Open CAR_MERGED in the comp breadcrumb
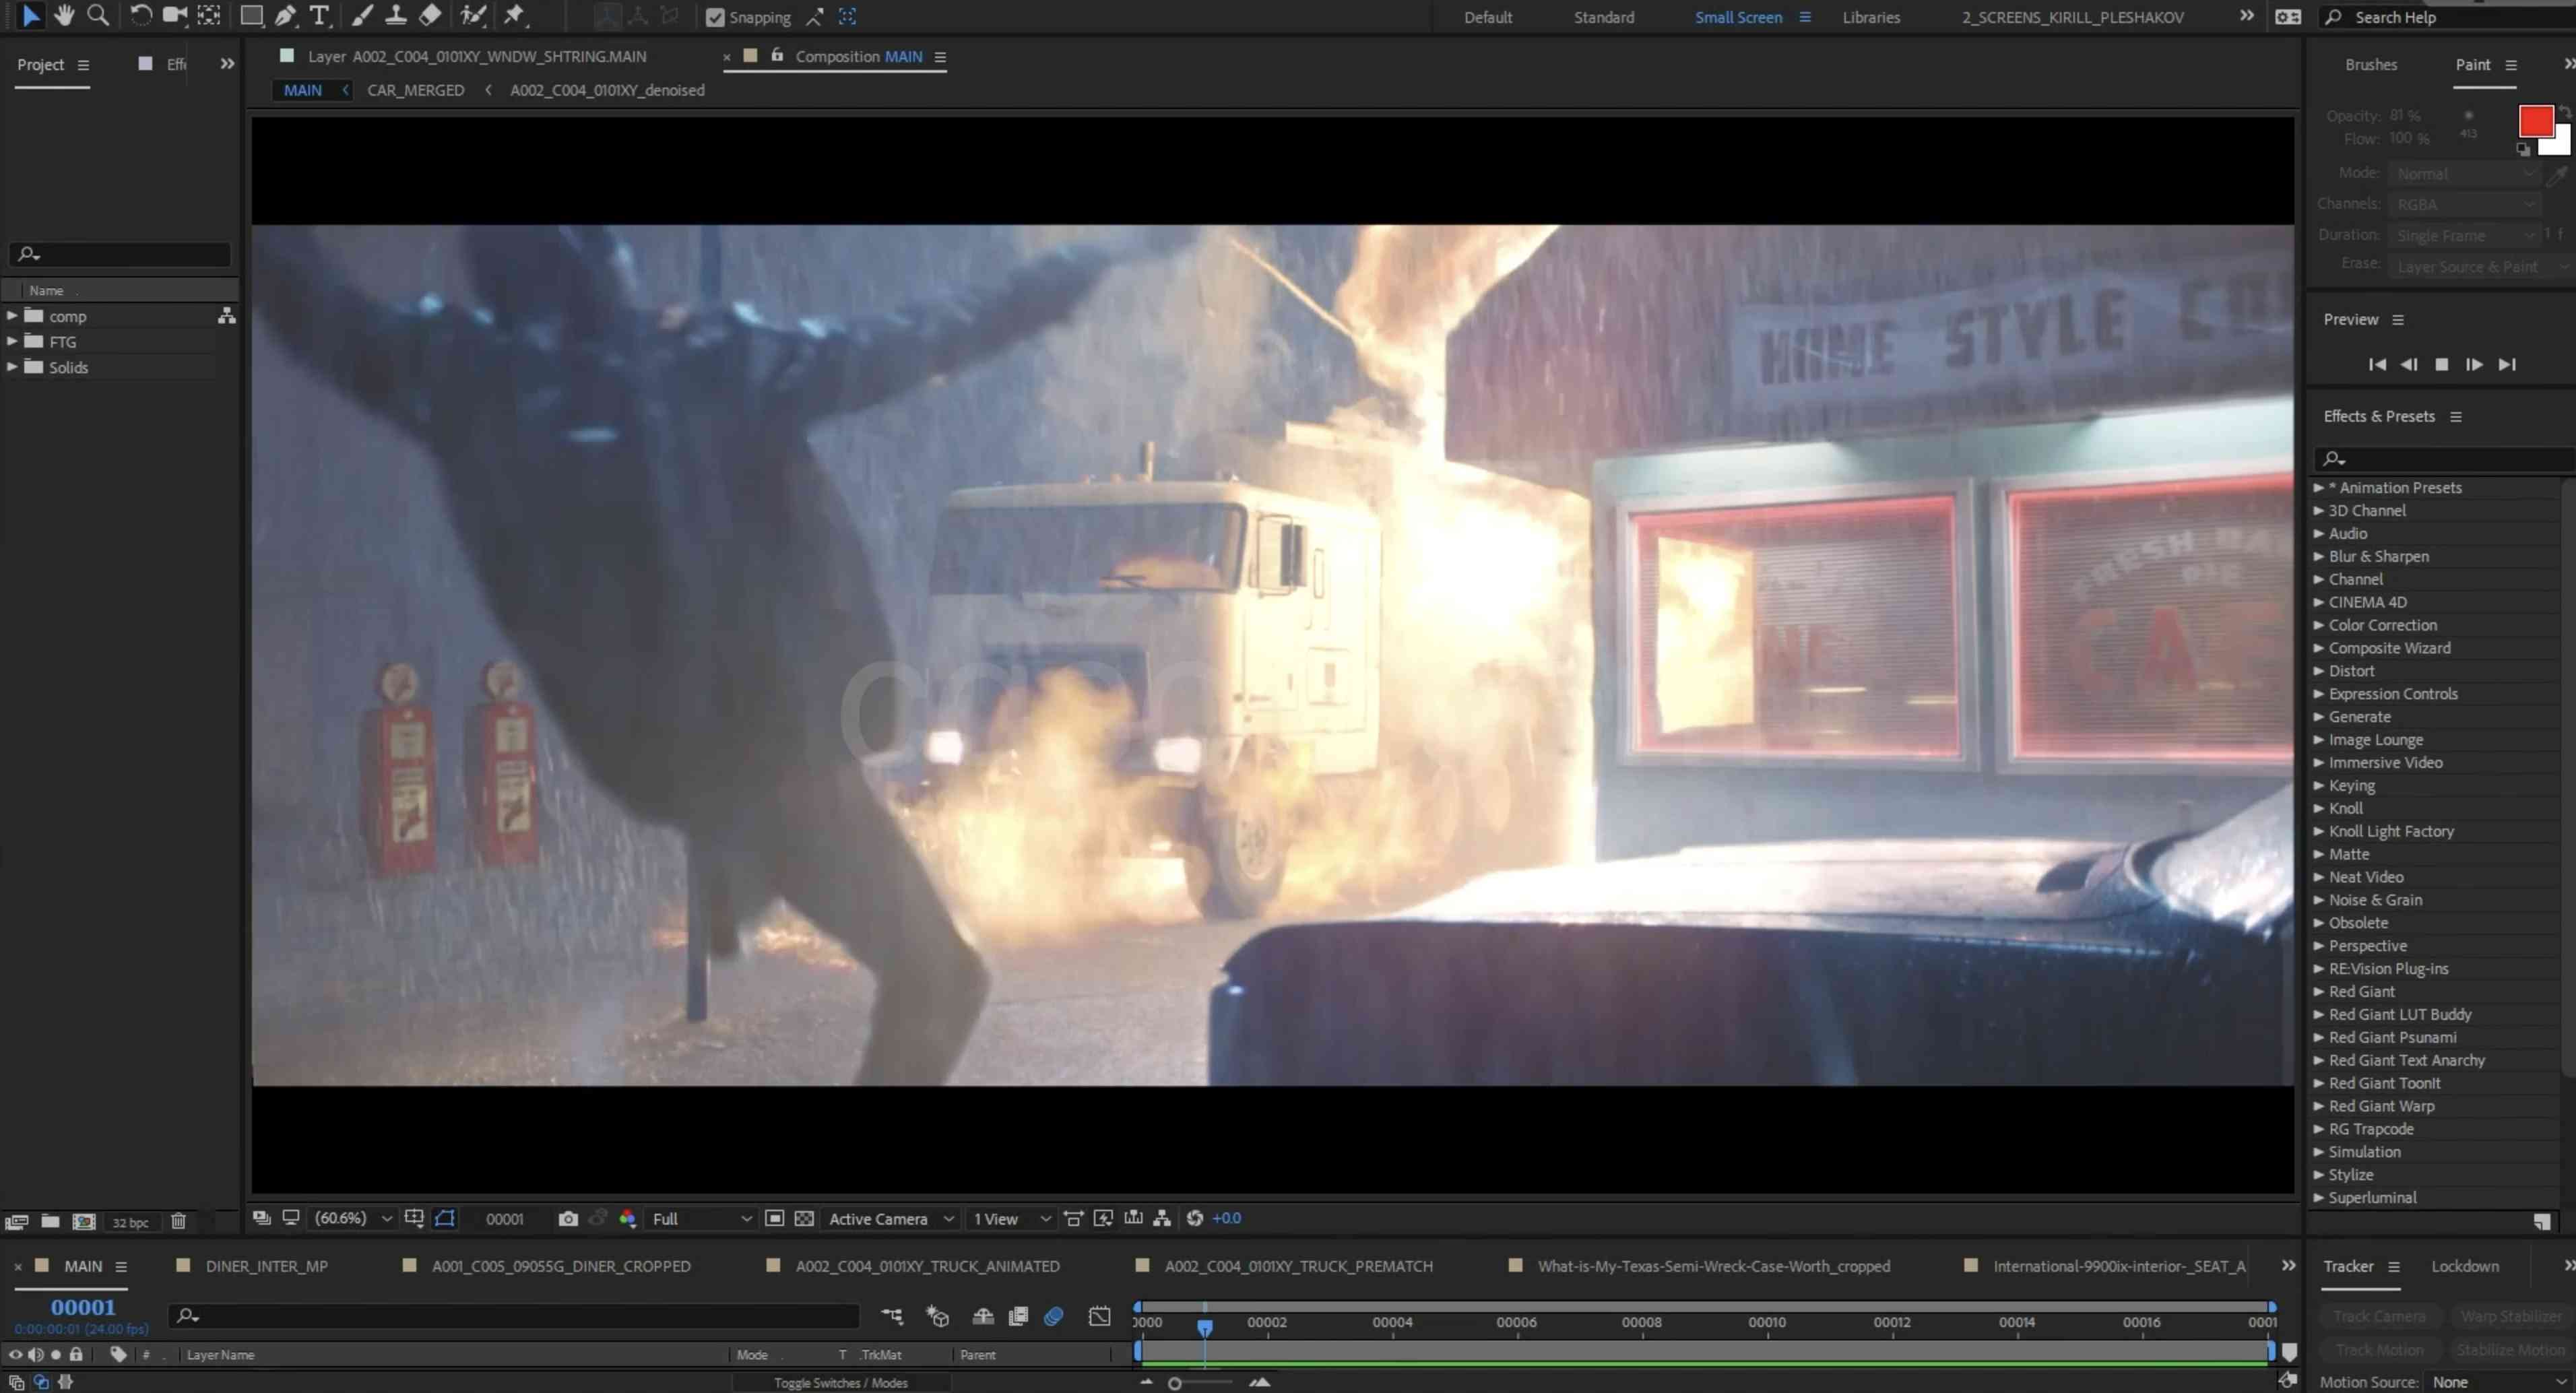Screen dimensions: 2576x1393 (x=415, y=90)
